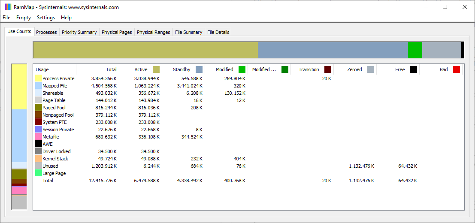The image size is (475, 223).
Task: Click the Zeroed gray segment of top bar
Action: [x=442, y=50]
